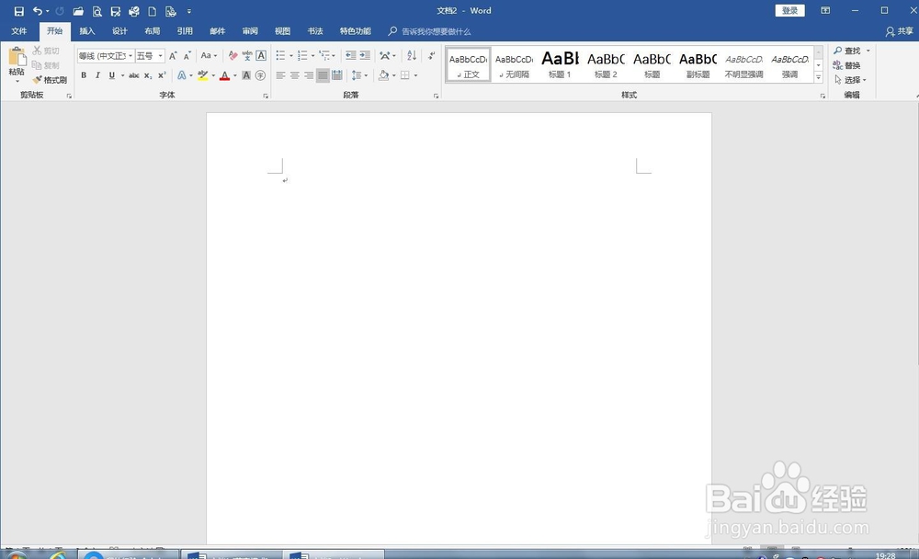Increase font size
This screenshot has width=919, height=559.
click(x=173, y=56)
